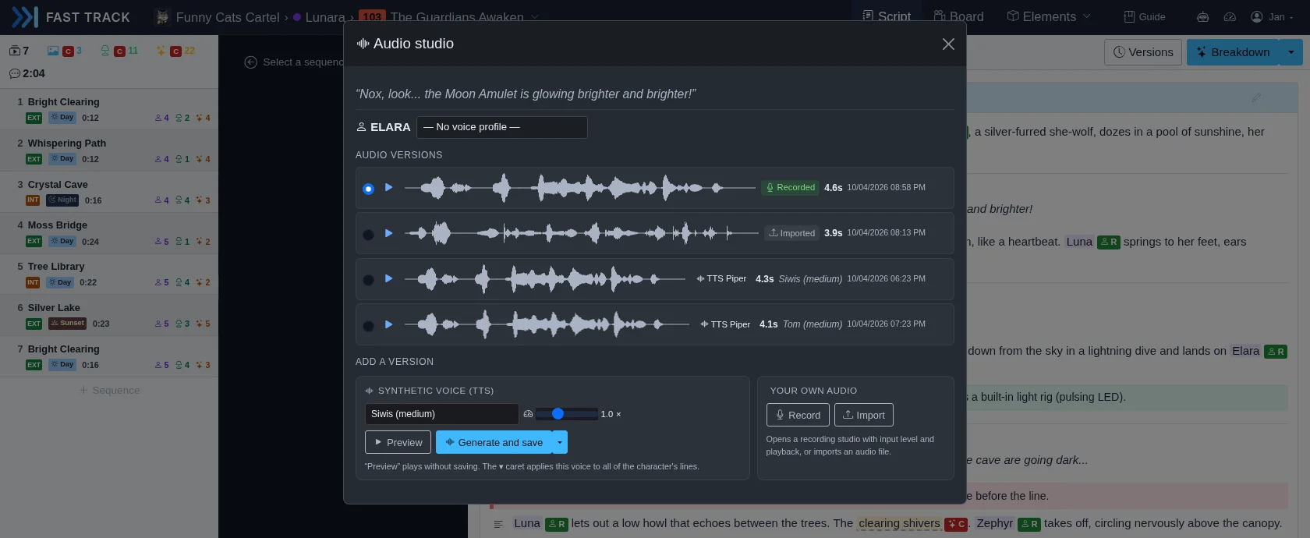1310x538 pixels.
Task: Click the characters count icon showing 11
Action: (x=105, y=51)
